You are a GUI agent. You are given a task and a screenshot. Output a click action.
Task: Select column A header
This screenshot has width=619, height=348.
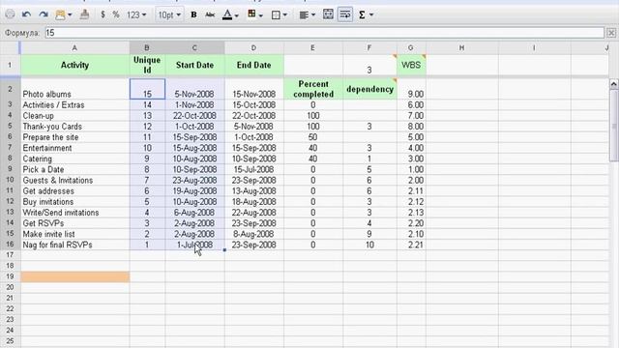[74, 47]
